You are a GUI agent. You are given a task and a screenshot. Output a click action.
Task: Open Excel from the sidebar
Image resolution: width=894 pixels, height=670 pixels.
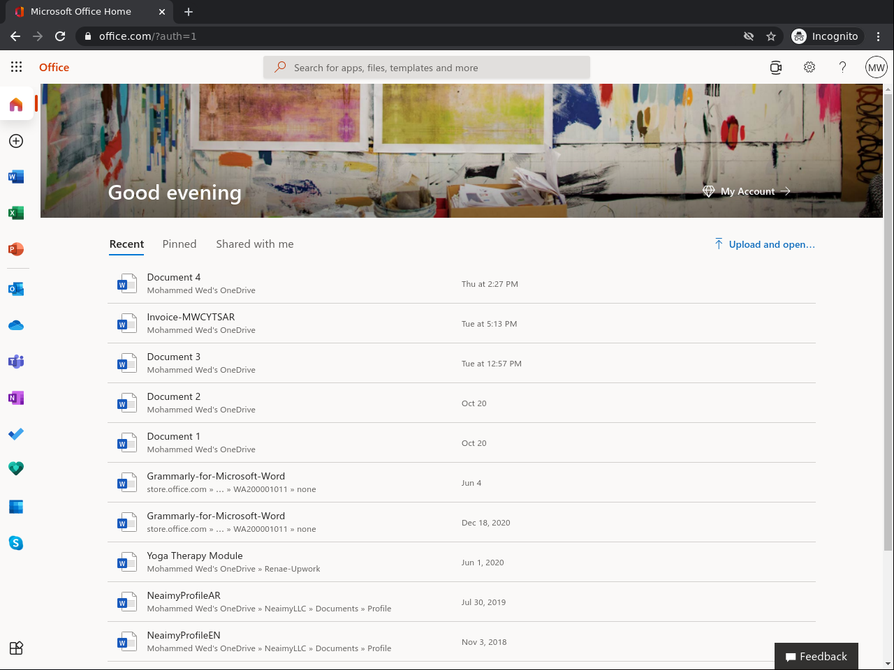tap(16, 213)
